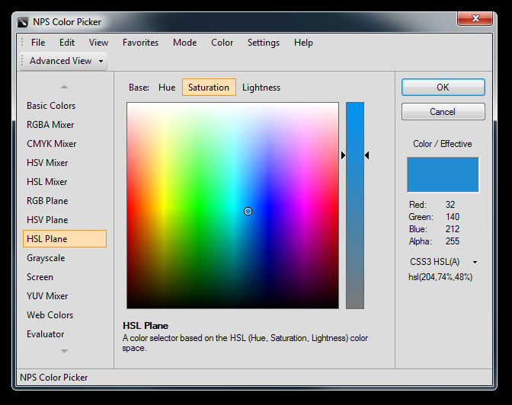This screenshot has height=405, width=512.
Task: Open the View menu
Action: (x=98, y=43)
